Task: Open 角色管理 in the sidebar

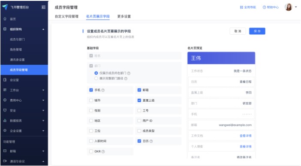Action: [16, 50]
